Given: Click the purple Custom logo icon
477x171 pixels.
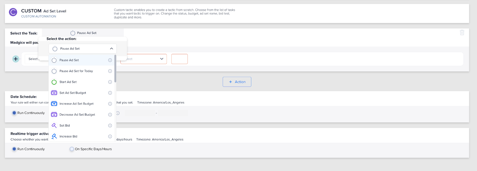Looking at the screenshot, I should click(x=13, y=12).
